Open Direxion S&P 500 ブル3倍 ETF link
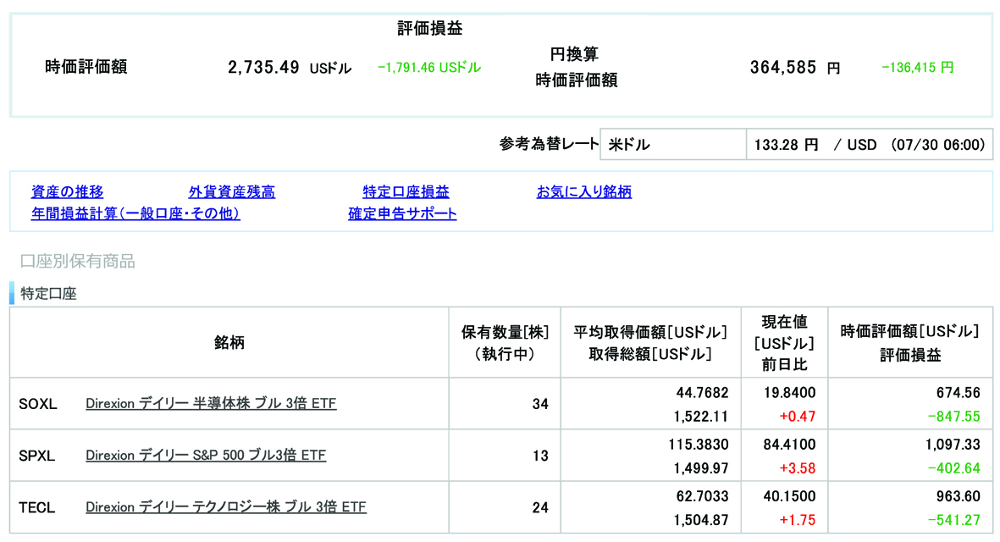1000x542 pixels. (206, 456)
